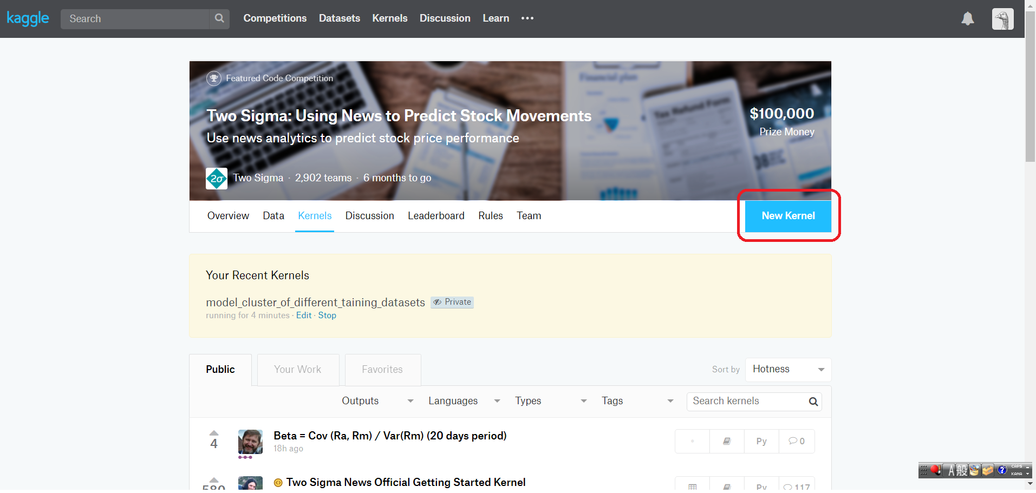This screenshot has width=1036, height=493.
Task: Click the Two Sigma host logo
Action: pyautogui.click(x=217, y=179)
